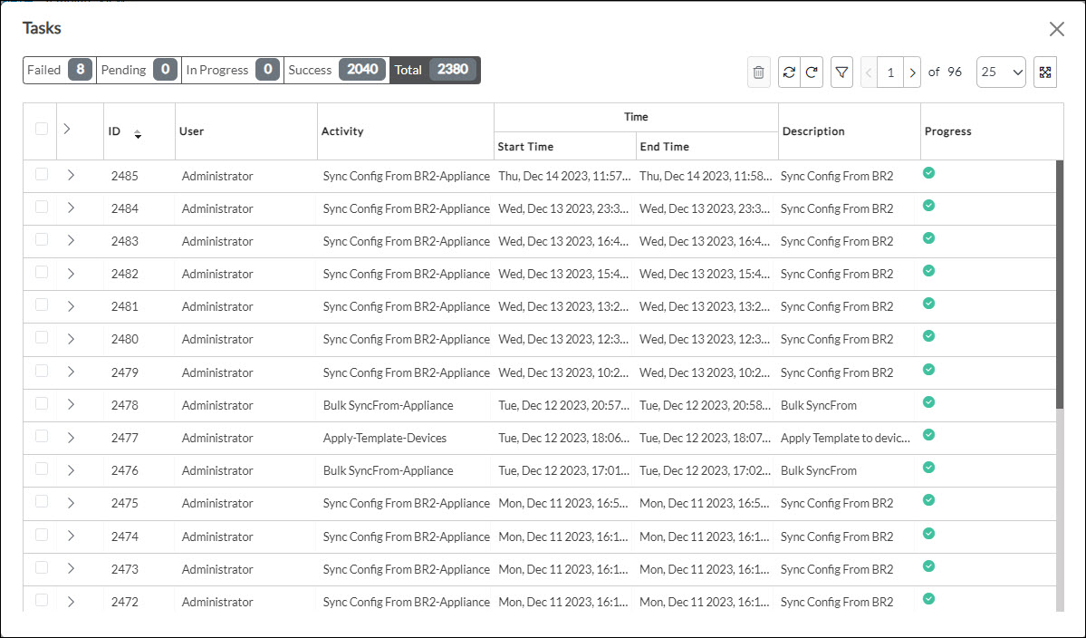This screenshot has height=638, width=1086.
Task: Expand the row of task 2478
Action: point(71,404)
